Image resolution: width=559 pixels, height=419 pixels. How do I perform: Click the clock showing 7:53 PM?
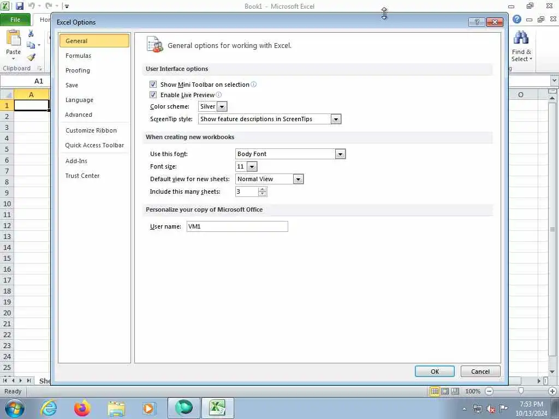[531, 404]
